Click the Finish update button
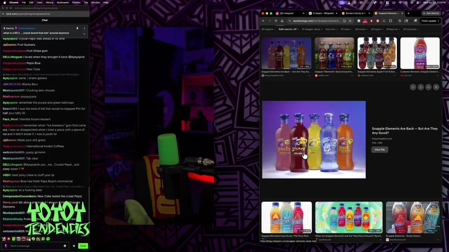Viewport: 449px width, 252px height. [x=430, y=21]
